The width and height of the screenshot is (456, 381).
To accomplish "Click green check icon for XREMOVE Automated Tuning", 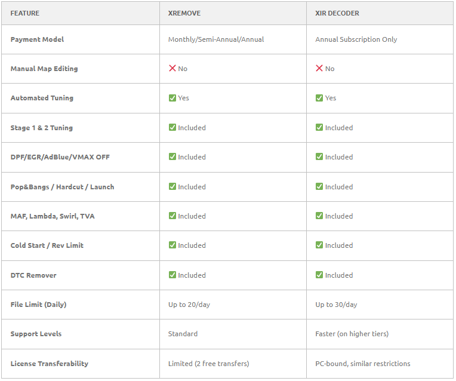I will [x=172, y=98].
